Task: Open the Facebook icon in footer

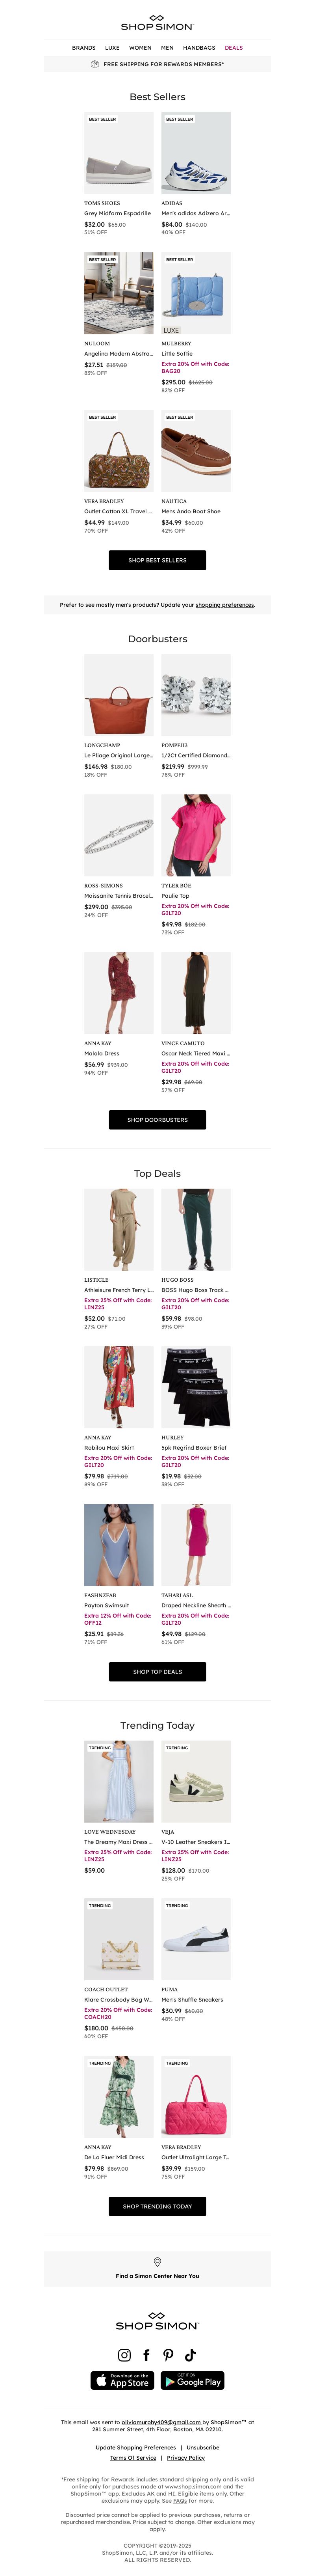Action: [x=146, y=2355]
